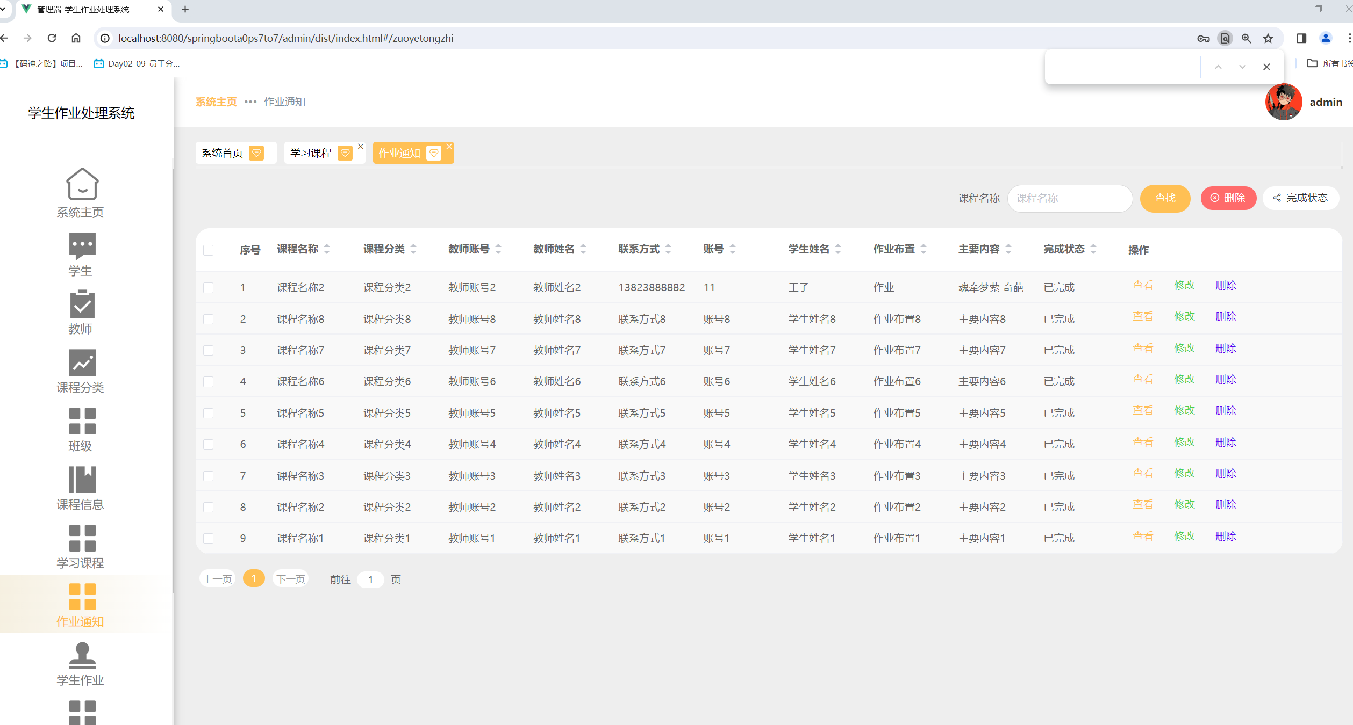The image size is (1353, 725).
Task: Sort by 课程分类 column arrows
Action: pyautogui.click(x=413, y=249)
